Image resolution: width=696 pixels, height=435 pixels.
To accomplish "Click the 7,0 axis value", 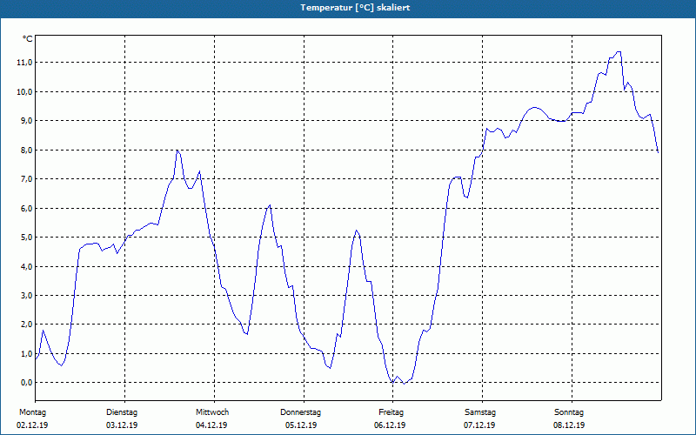I will pos(25,179).
